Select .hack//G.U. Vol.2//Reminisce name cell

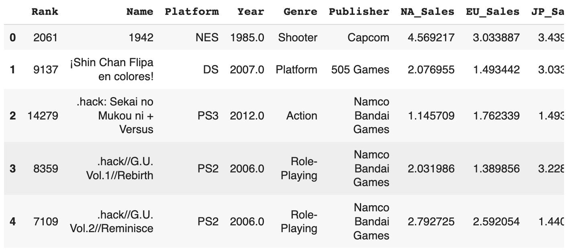(112, 221)
